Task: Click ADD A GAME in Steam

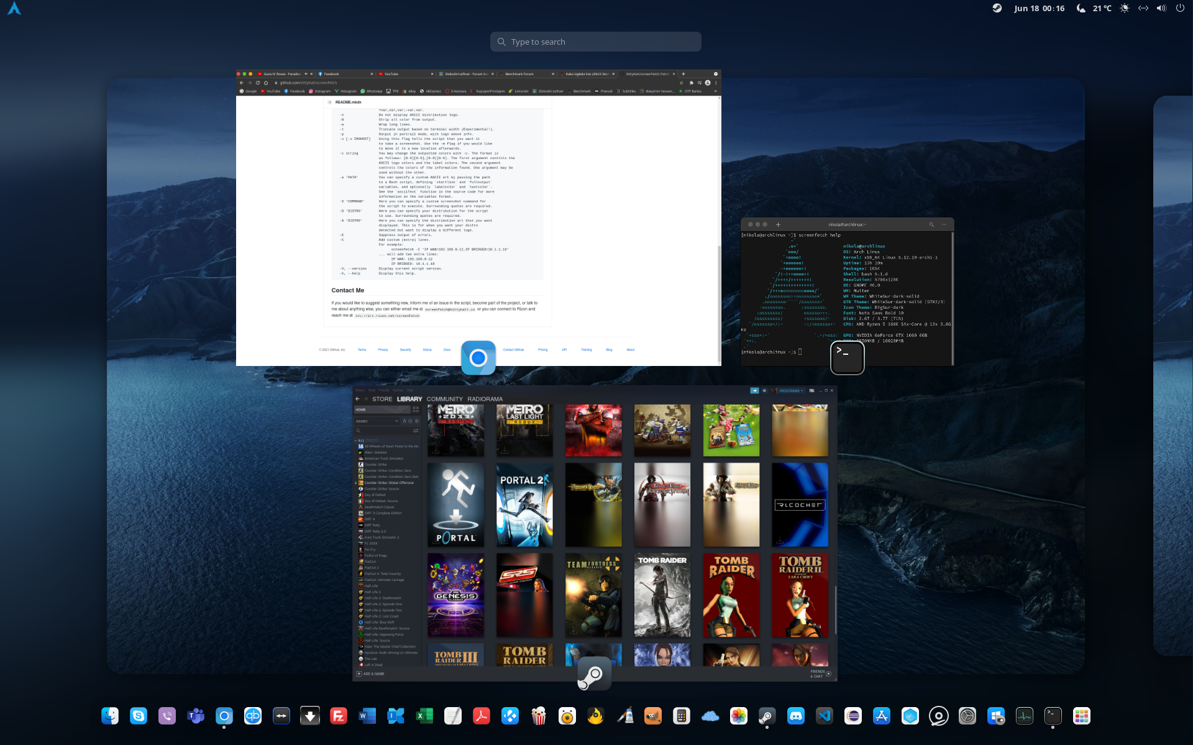Action: click(370, 674)
